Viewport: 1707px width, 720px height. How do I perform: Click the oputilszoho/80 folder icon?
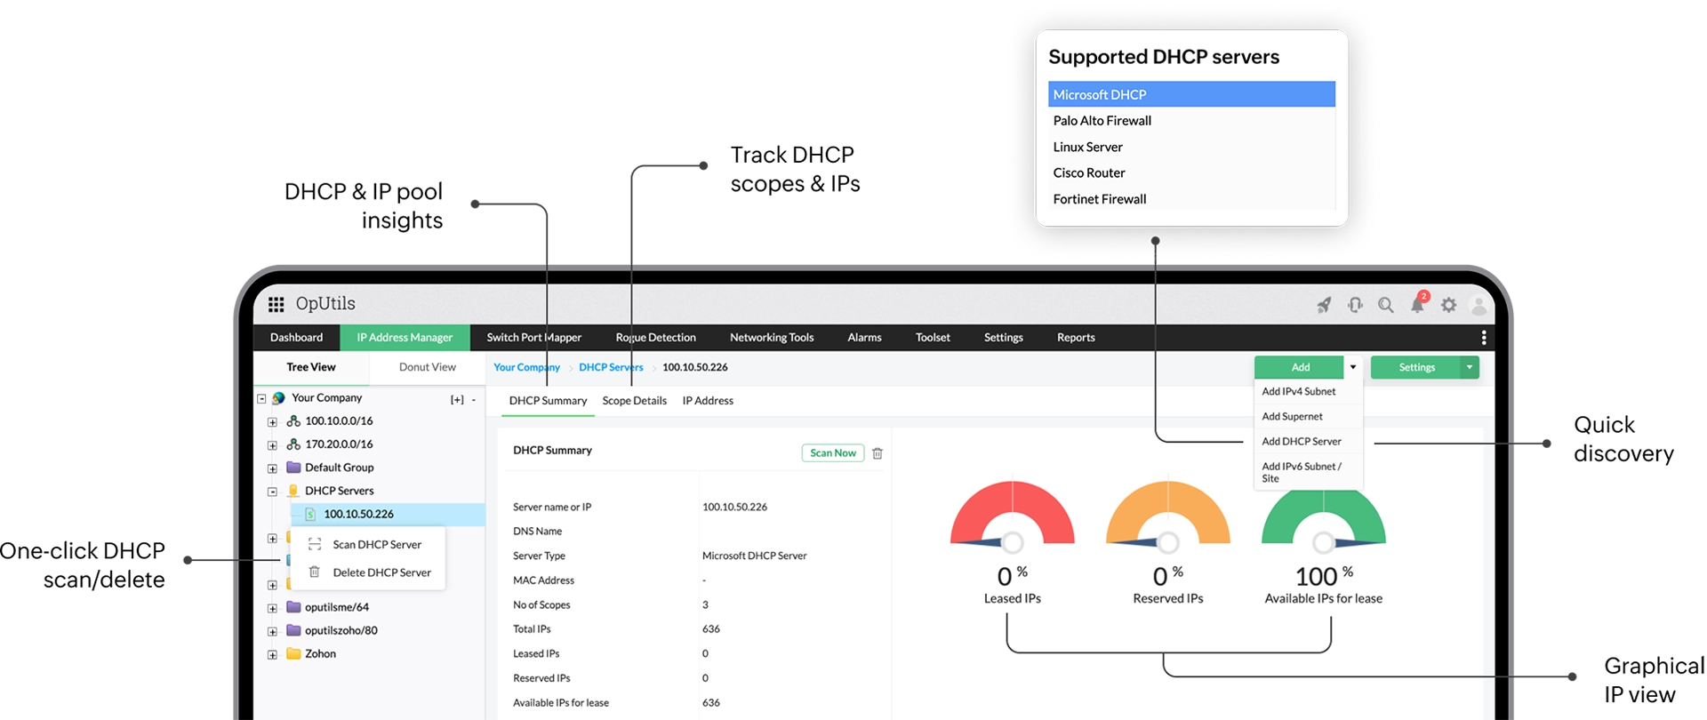293,630
